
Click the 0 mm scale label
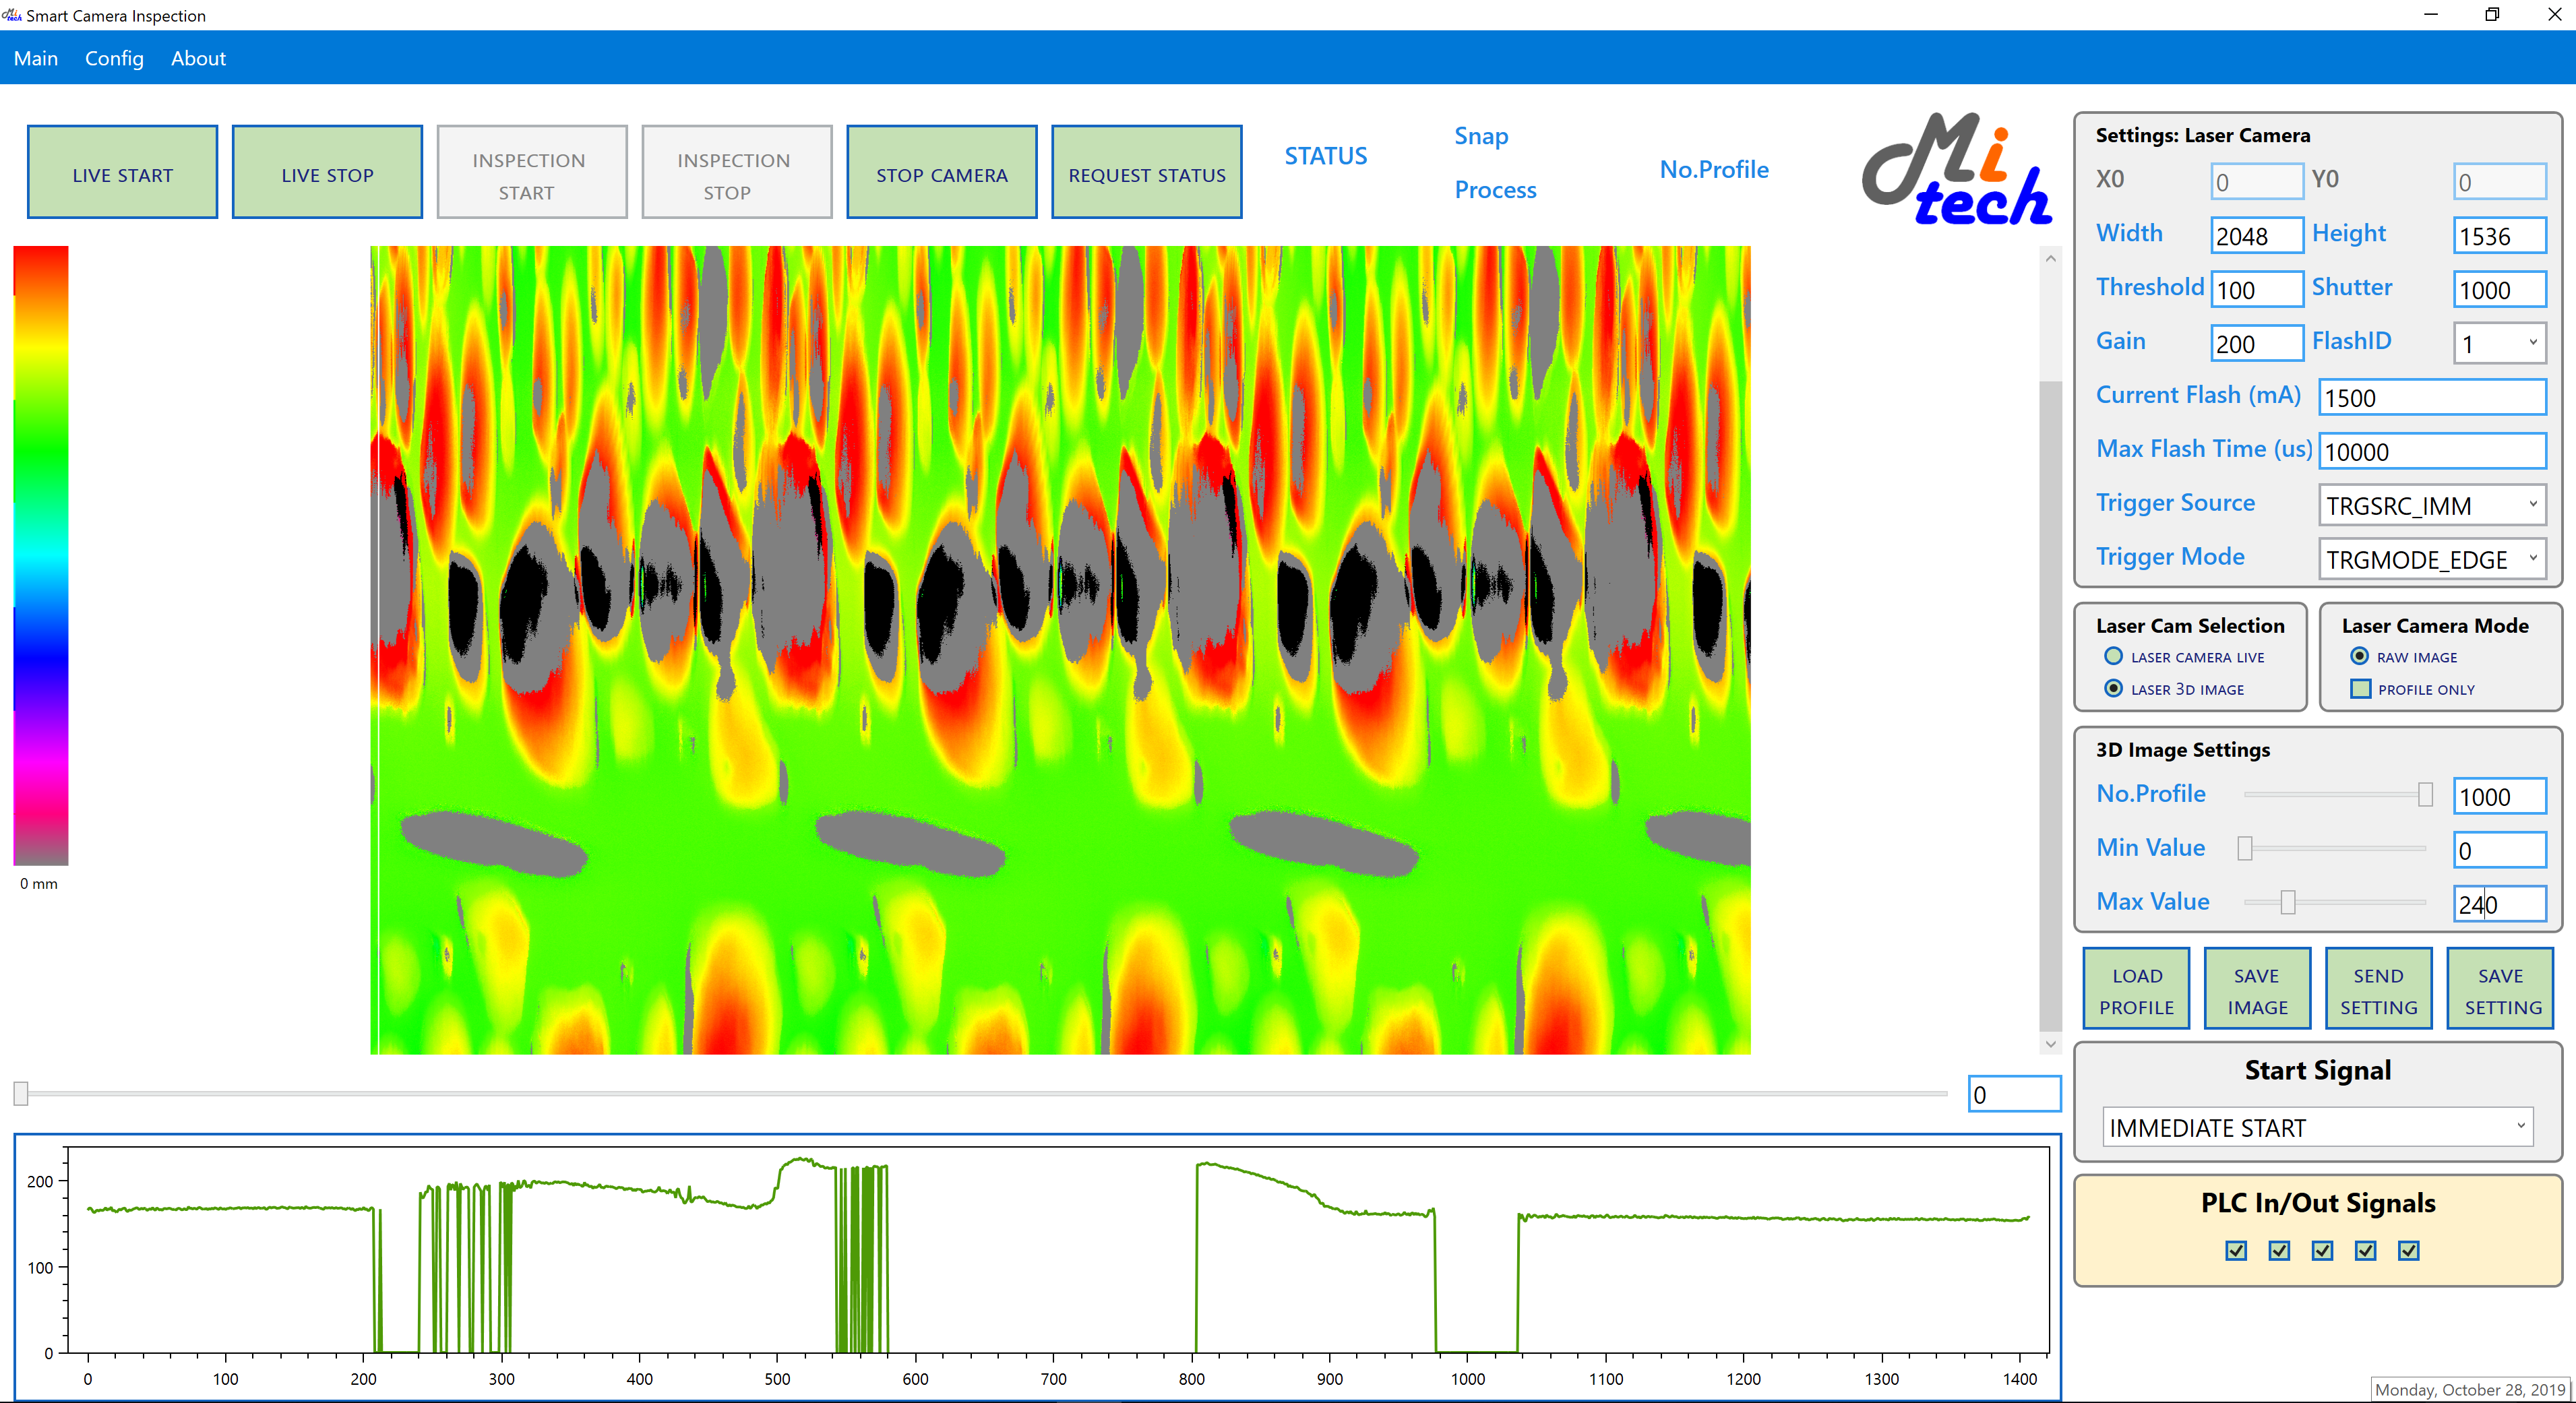coord(39,883)
